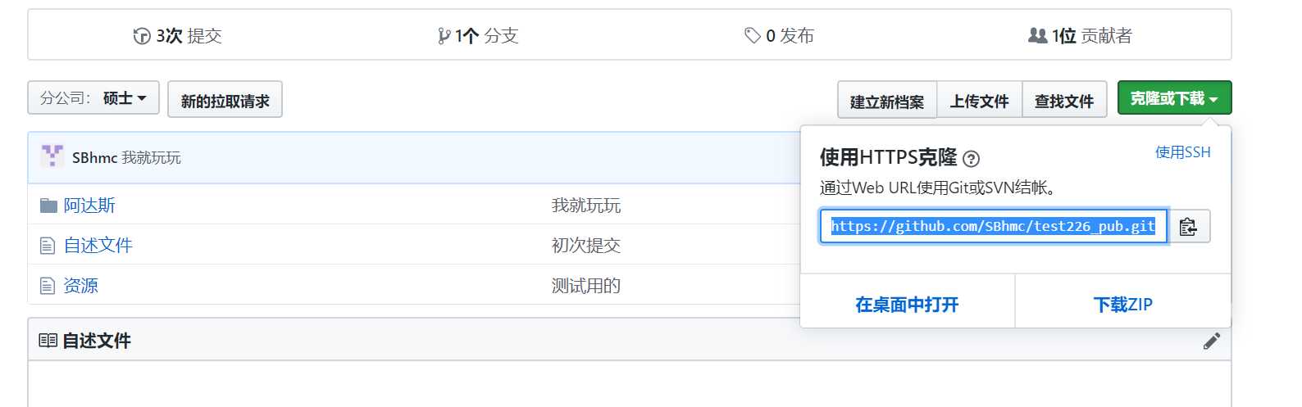
Task: Click the 上传文件 button
Action: tap(980, 101)
